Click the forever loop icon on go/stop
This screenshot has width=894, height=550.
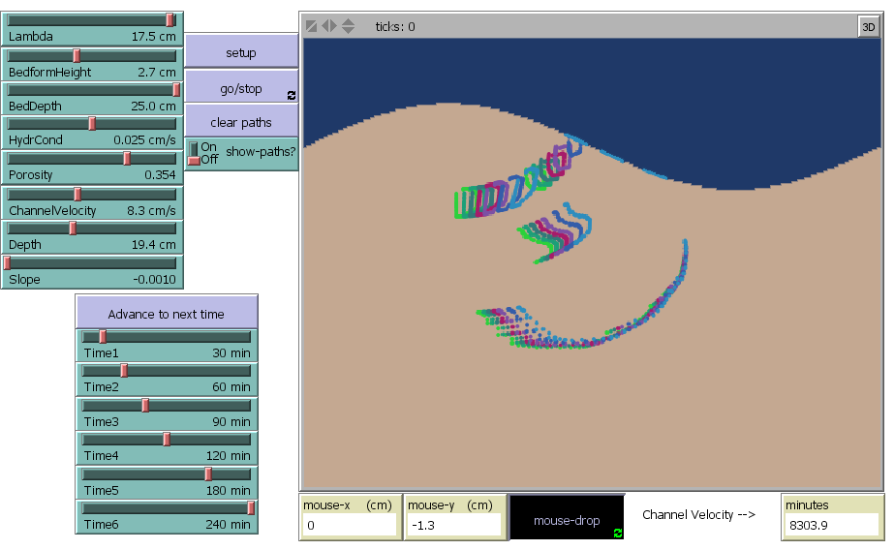pos(292,96)
